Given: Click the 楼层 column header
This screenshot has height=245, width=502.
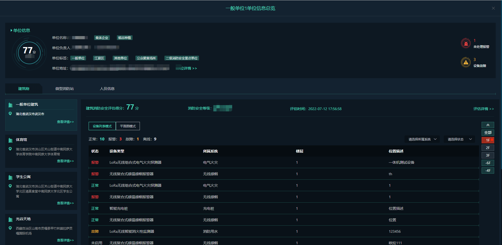Looking at the screenshot, I should coord(300,151).
